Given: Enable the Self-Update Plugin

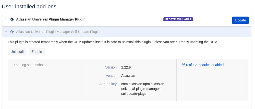Looking at the screenshot, I should [x=37, y=52].
